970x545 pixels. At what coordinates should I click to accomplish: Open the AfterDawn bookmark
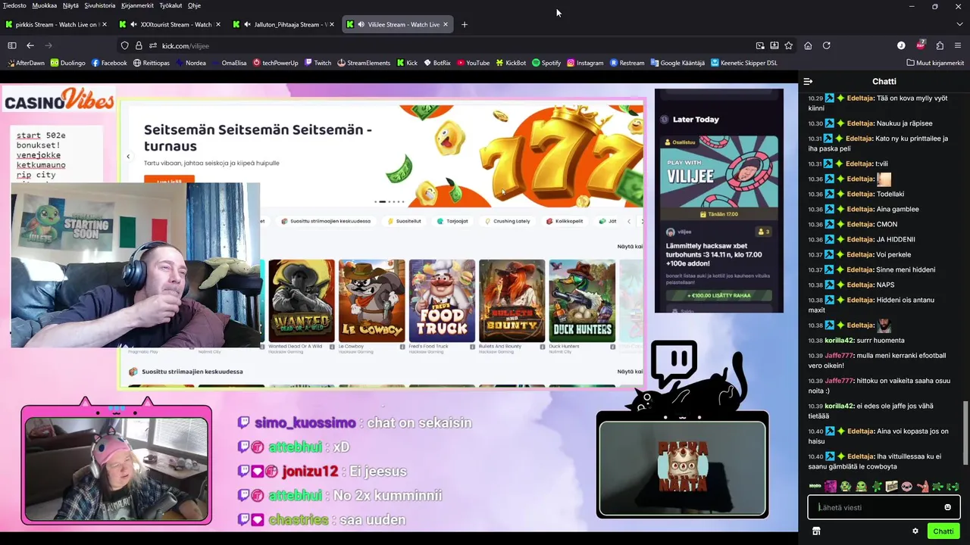pyautogui.click(x=25, y=63)
